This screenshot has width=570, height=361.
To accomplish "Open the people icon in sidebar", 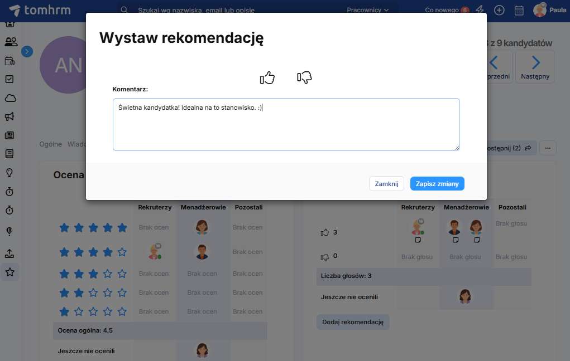I will (x=10, y=42).
